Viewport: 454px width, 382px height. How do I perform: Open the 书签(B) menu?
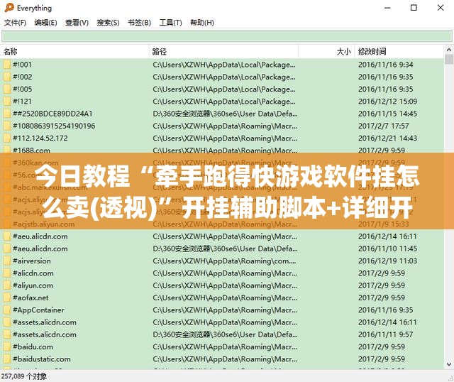pos(139,23)
